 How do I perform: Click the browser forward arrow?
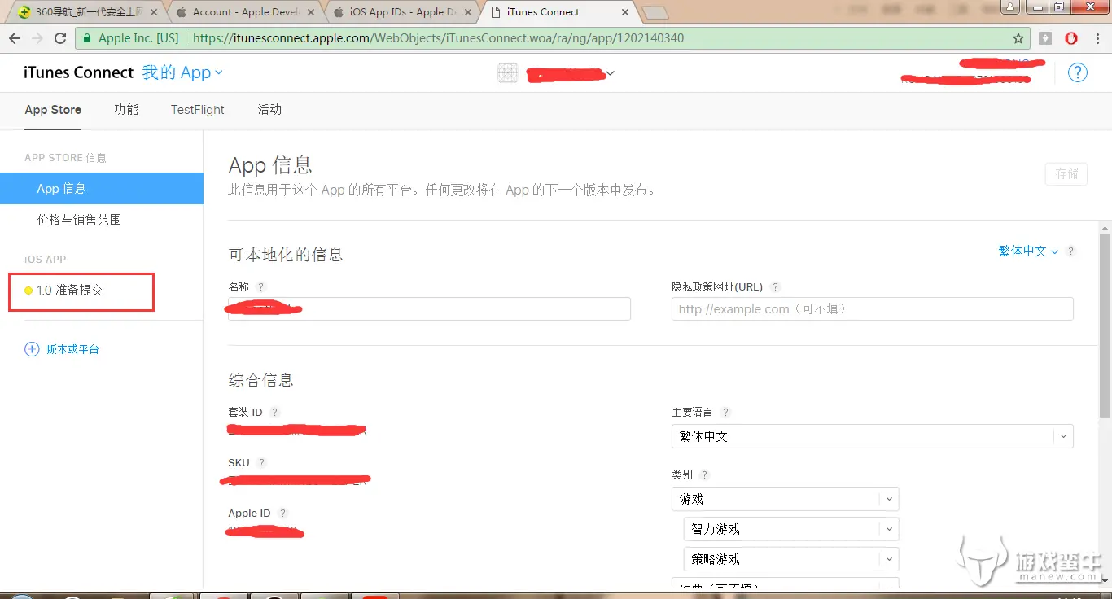[37, 38]
